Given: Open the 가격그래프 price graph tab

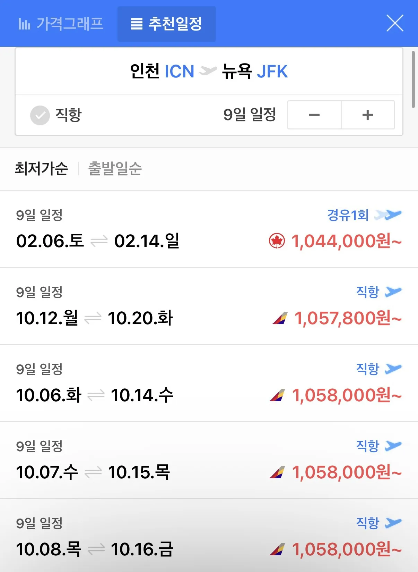Looking at the screenshot, I should click(x=61, y=24).
